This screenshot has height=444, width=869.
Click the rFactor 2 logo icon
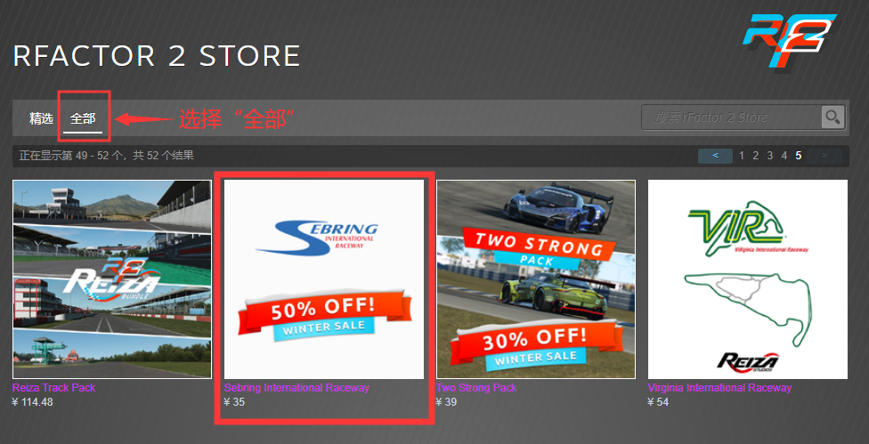tap(789, 40)
